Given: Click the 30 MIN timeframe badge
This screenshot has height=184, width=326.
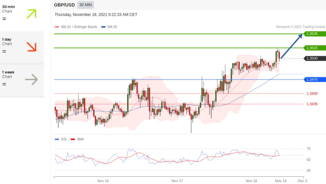Looking at the screenshot, I should coord(86,5).
